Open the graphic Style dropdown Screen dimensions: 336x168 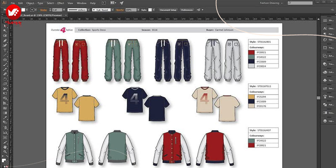click(153, 10)
